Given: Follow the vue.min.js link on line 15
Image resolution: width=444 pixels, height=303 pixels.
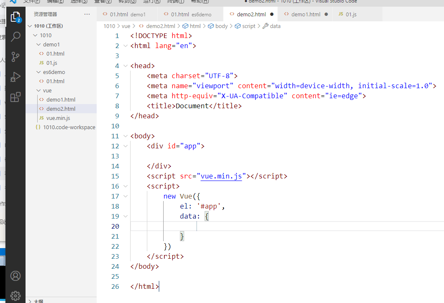Looking at the screenshot, I should [221, 176].
